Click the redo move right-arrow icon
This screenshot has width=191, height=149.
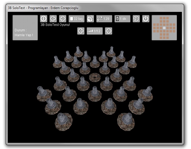tap(63, 19)
